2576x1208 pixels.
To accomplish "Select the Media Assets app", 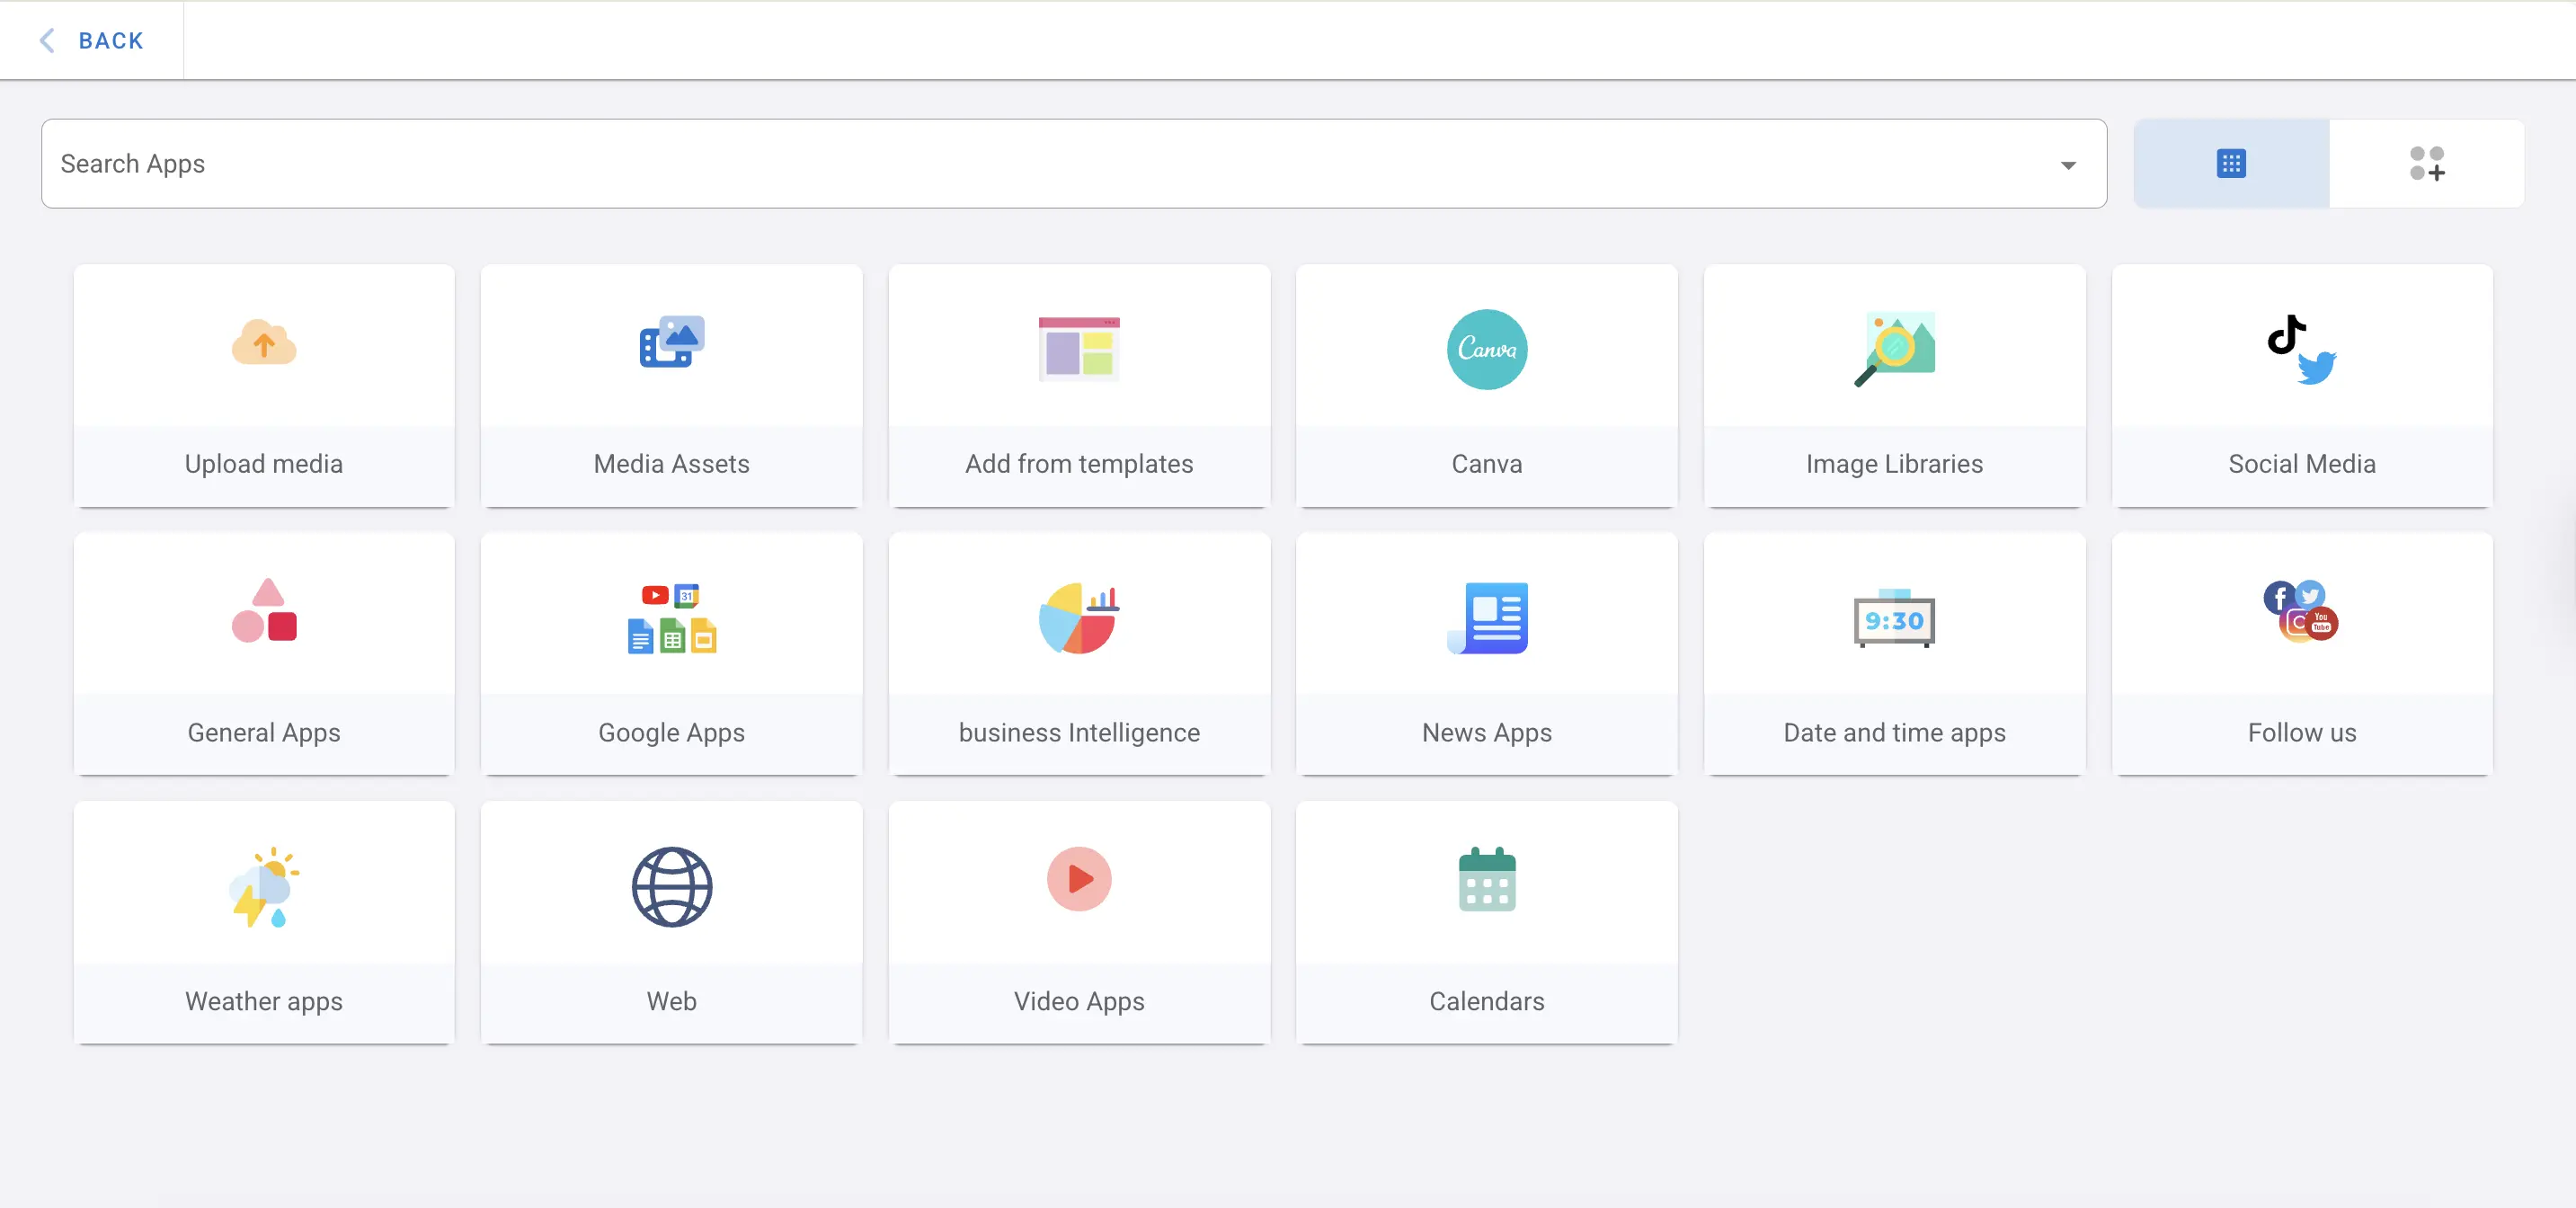I will [671, 386].
